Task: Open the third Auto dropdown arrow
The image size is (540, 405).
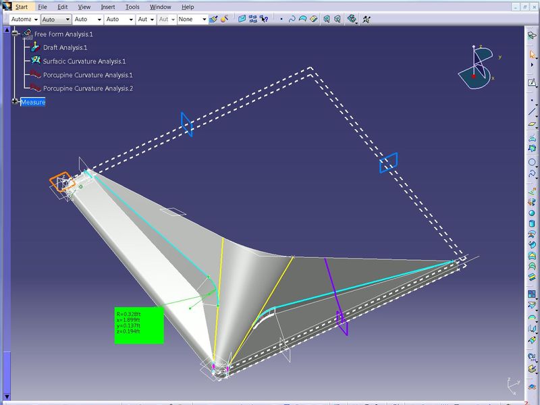Action: 99,20
